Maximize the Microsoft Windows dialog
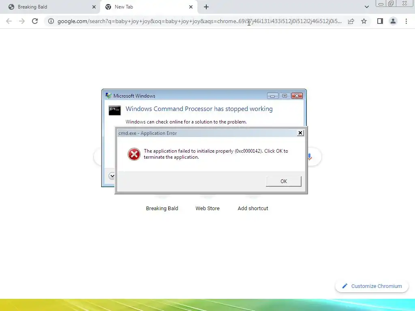Screen dimensions: 415x311 pos(285,96)
